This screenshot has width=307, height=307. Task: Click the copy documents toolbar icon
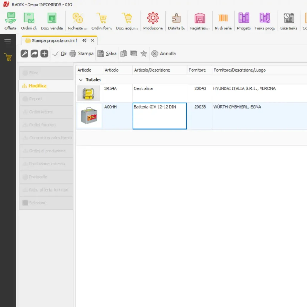(x=124, y=54)
